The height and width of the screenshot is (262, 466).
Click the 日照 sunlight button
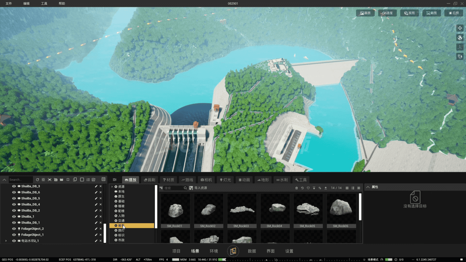click(x=454, y=13)
